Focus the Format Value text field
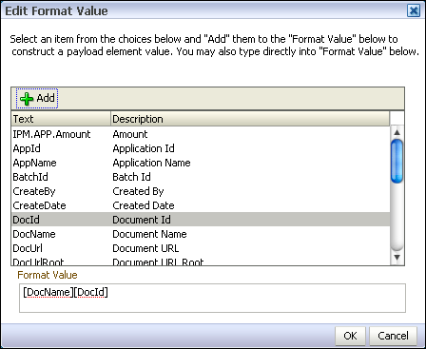The image size is (426, 349). pos(212,298)
